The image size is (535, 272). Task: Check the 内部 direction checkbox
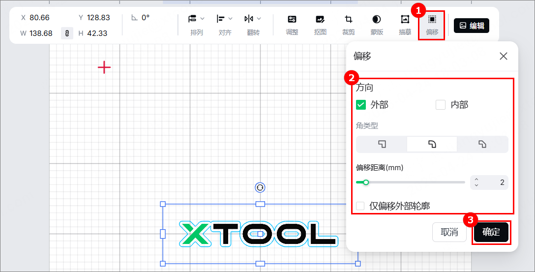[441, 105]
